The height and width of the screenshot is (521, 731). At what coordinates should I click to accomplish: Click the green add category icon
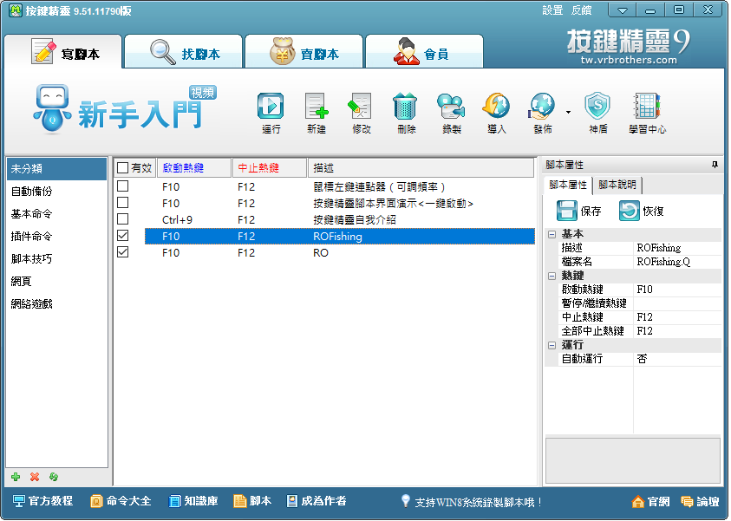coord(16,477)
